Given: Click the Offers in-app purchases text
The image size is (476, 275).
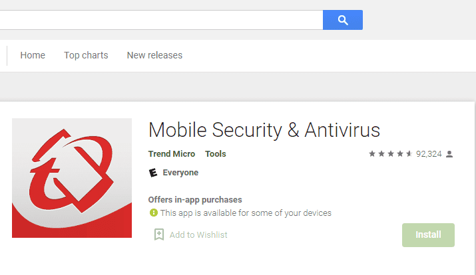Looking at the screenshot, I should (x=195, y=200).
